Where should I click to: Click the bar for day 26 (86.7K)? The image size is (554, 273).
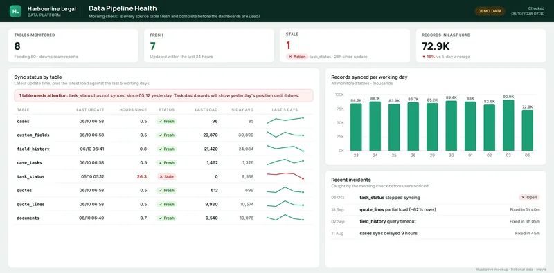(x=413, y=126)
